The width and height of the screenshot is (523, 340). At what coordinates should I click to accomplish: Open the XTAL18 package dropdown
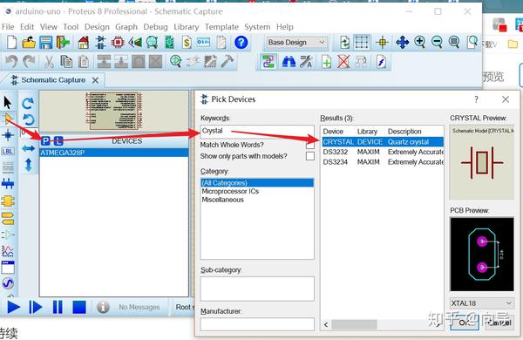[x=482, y=303]
